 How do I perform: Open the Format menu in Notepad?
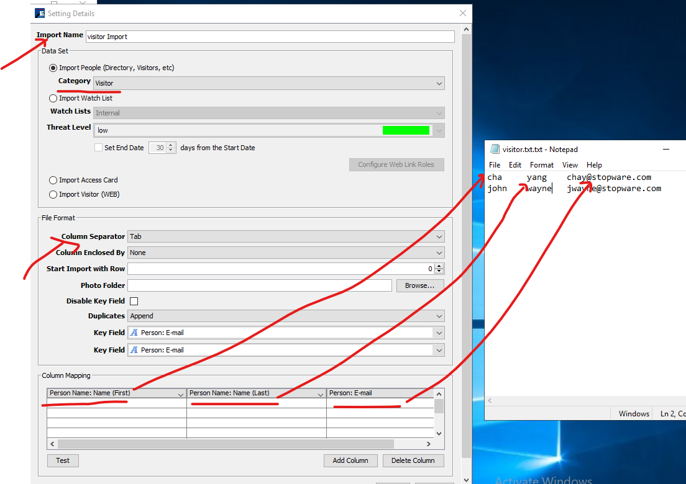(x=541, y=165)
